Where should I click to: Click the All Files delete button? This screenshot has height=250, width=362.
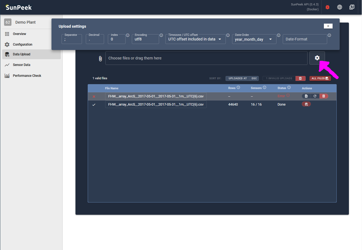click(320, 78)
